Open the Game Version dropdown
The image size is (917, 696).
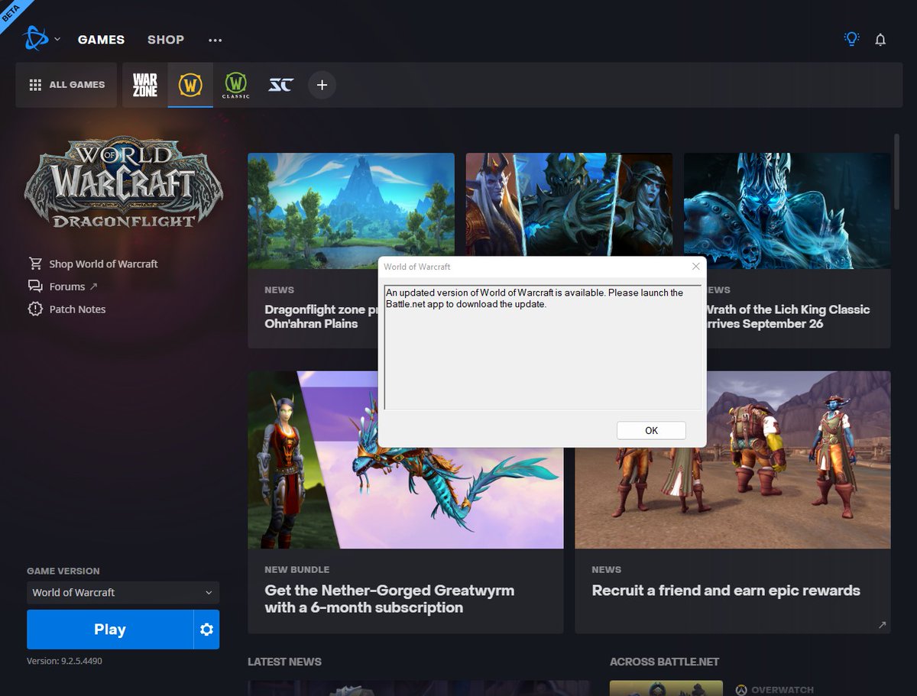(x=123, y=592)
